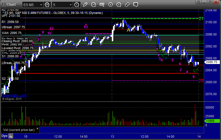Click the green 21 level label

201,19
